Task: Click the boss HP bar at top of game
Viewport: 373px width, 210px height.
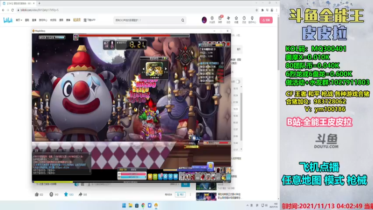Action: [134, 35]
